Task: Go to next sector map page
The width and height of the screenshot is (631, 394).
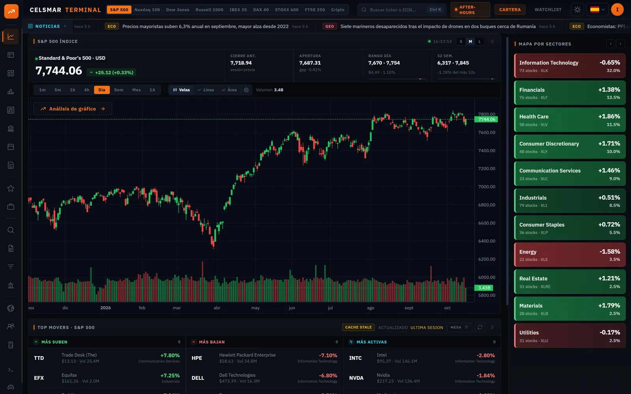Action: click(620, 44)
